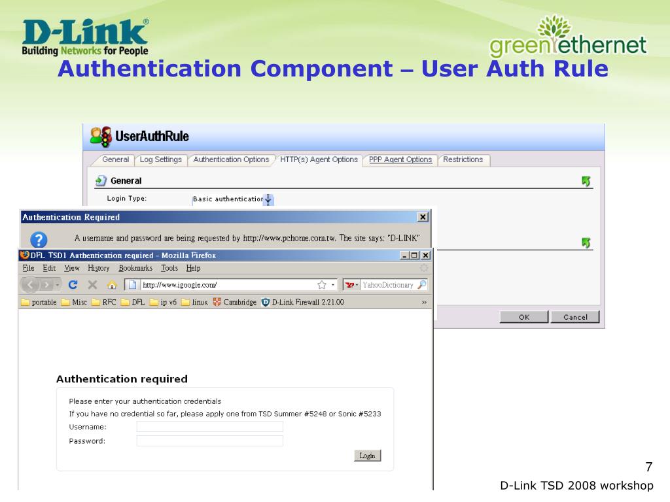Switch to the HTTP(s) Agent Options tab

(x=319, y=159)
